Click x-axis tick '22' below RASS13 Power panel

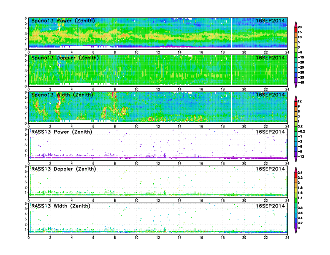pos(265,163)
